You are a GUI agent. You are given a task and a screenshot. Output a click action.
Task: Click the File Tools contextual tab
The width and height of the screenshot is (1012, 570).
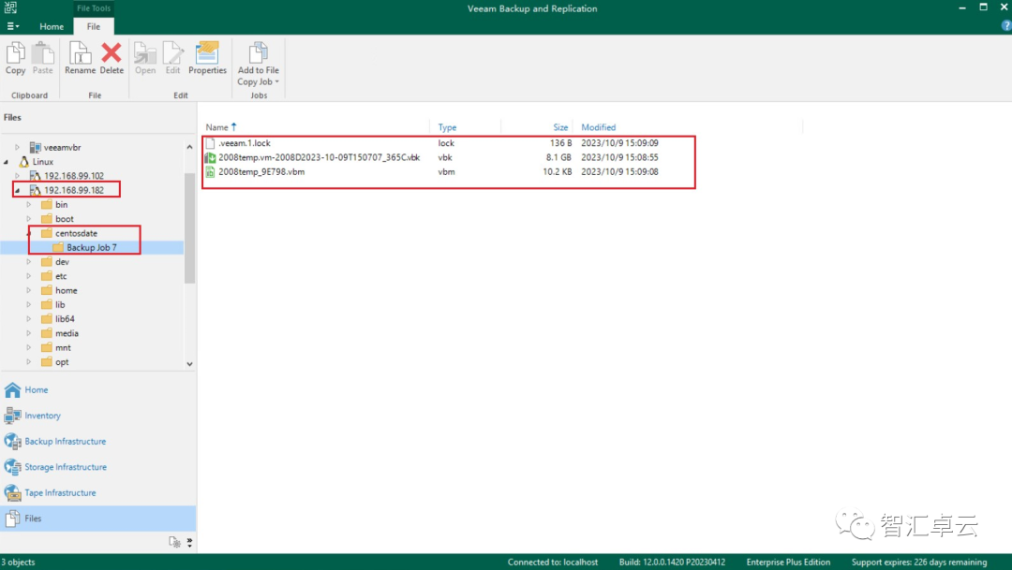click(94, 8)
